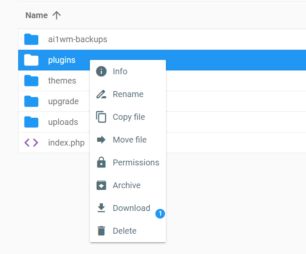Click the Rename pencil icon
The height and width of the screenshot is (254, 306).
click(101, 94)
